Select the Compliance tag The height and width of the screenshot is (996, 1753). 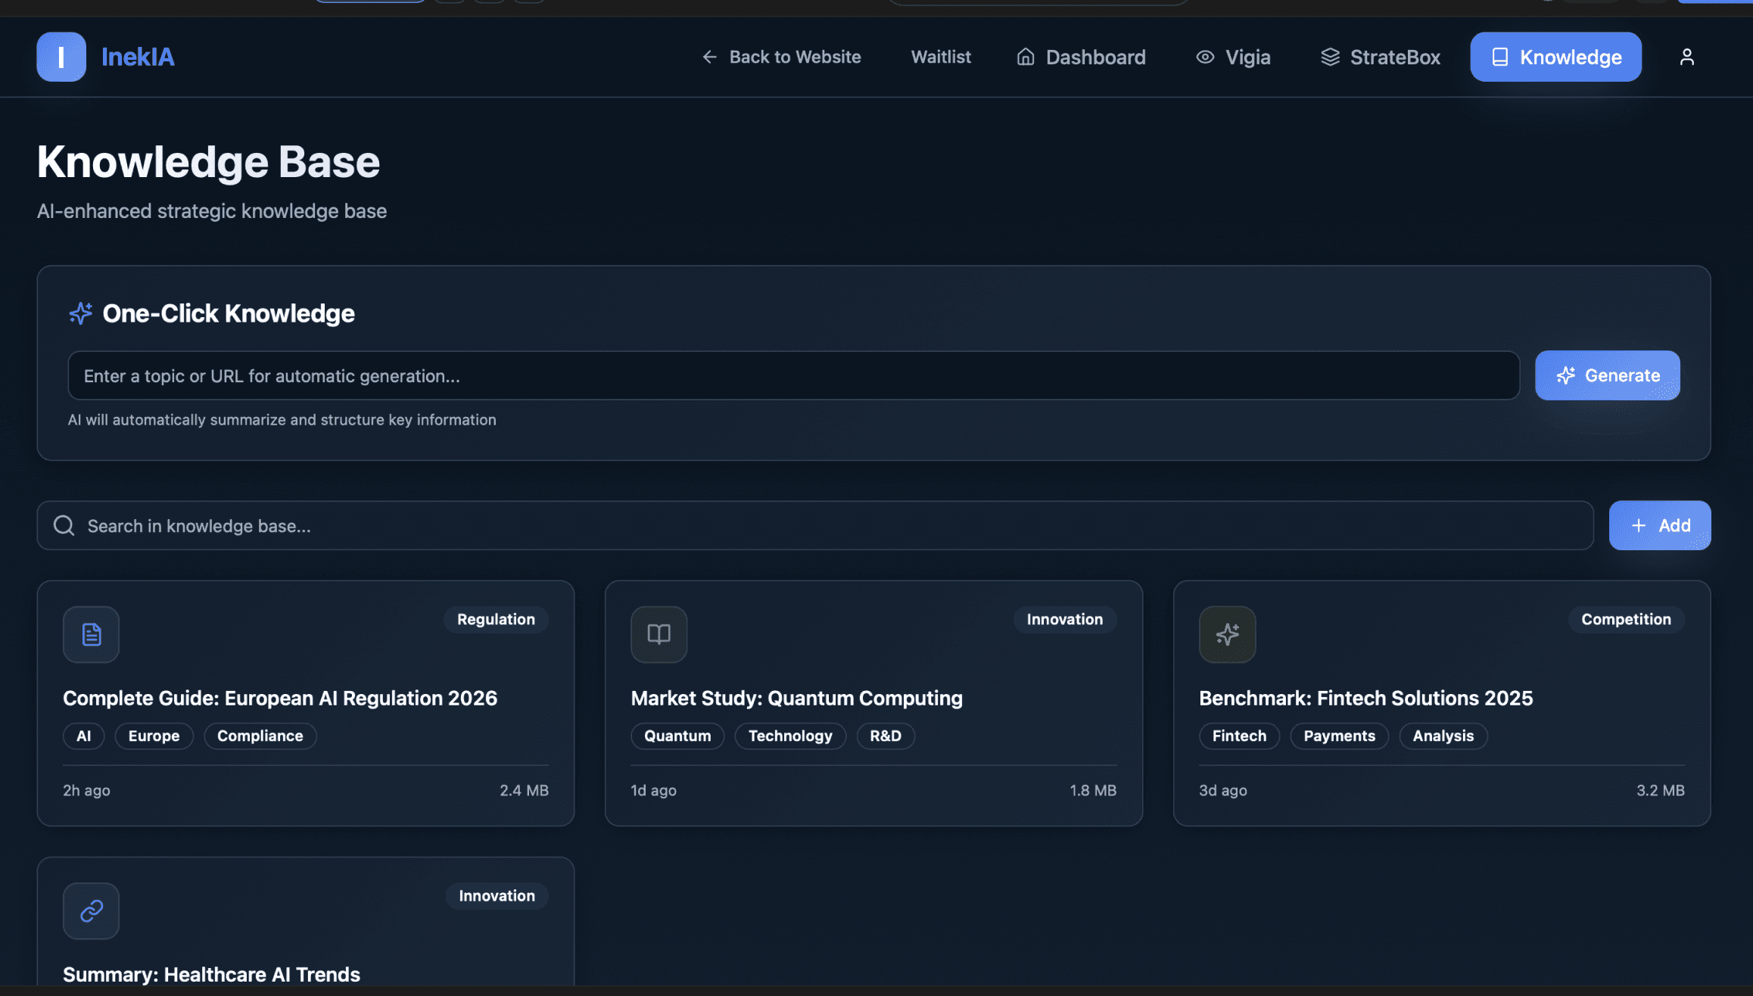tap(260, 736)
